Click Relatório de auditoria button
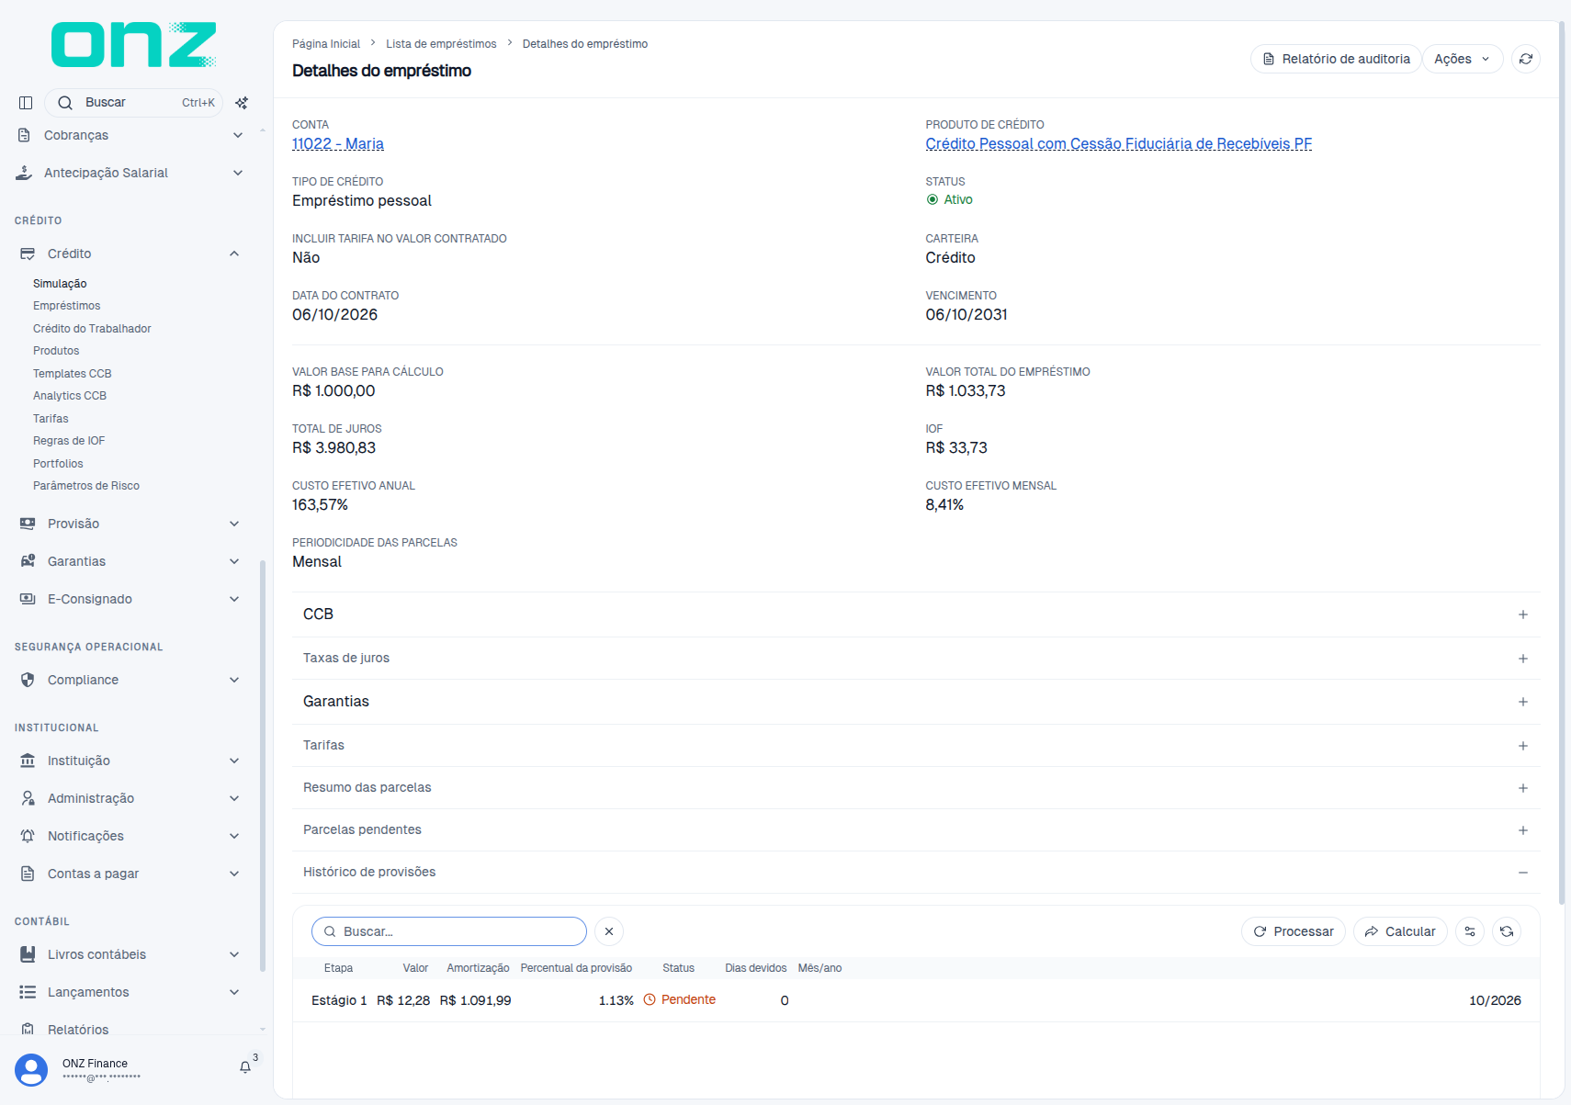Screen dimensions: 1571x1105 click(x=1336, y=59)
